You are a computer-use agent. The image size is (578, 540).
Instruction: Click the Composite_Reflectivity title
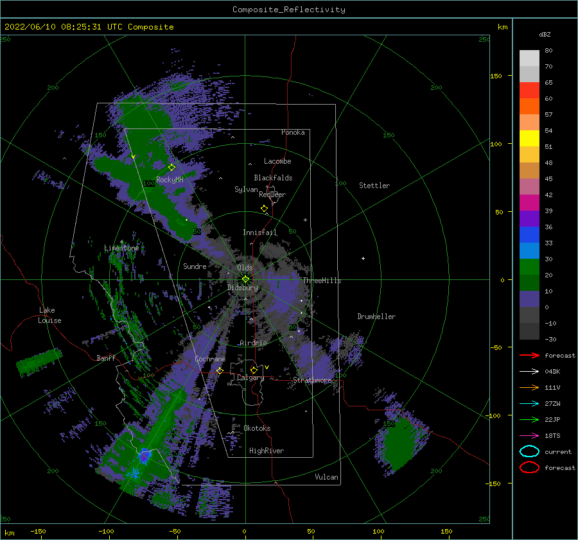click(x=289, y=10)
